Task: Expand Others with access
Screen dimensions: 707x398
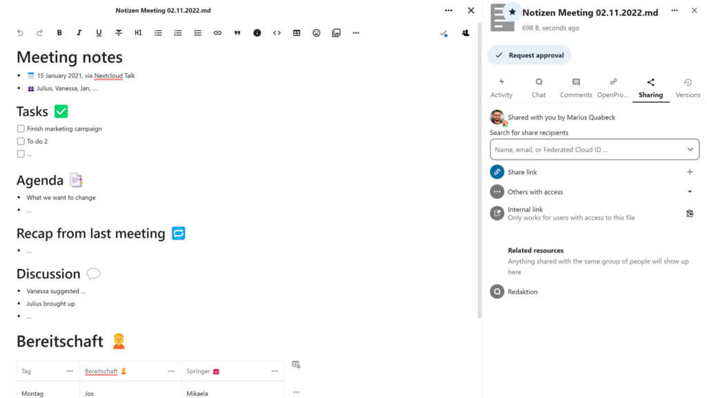Action: coord(690,192)
